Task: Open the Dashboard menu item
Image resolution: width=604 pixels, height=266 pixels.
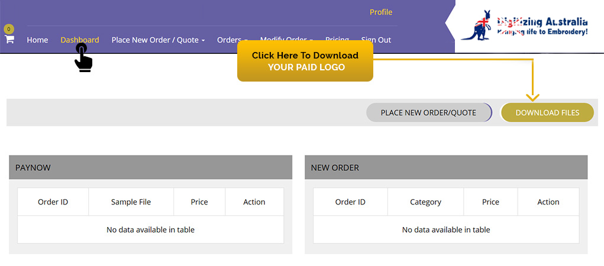Action: (x=79, y=40)
